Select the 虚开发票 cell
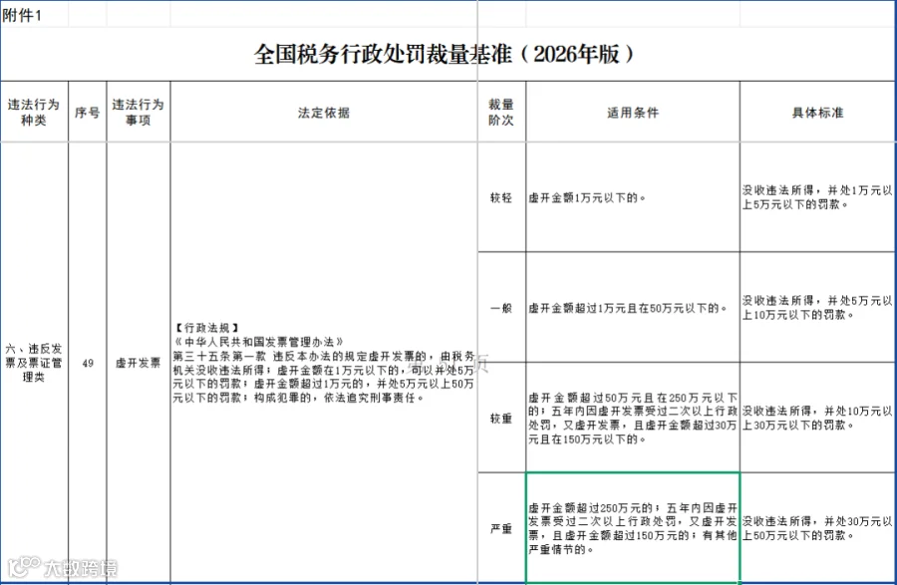The height and width of the screenshot is (585, 897). (139, 363)
